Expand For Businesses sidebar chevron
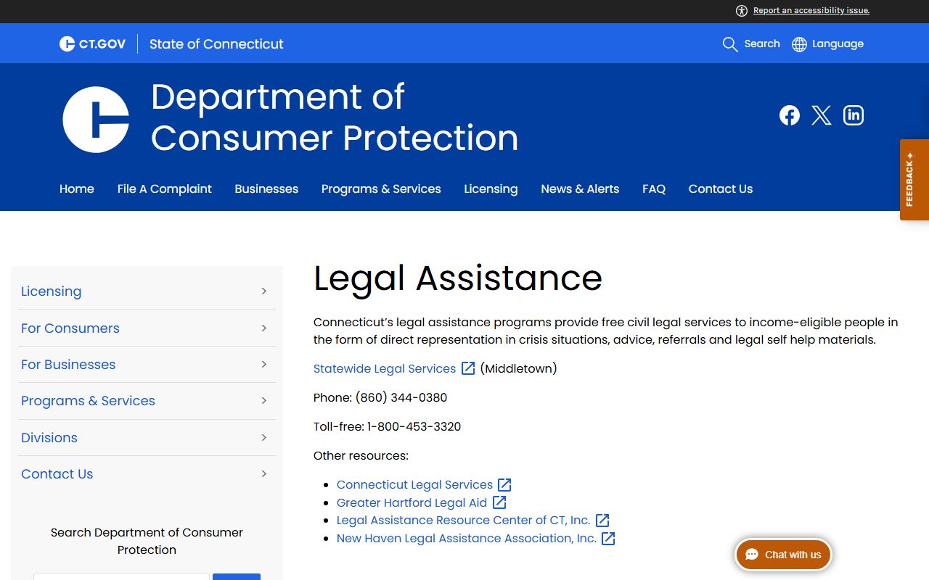This screenshot has width=929, height=580. [264, 364]
